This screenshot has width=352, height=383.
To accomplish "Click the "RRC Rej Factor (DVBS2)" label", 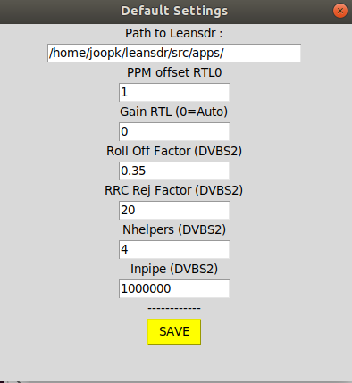I will coord(174,190).
